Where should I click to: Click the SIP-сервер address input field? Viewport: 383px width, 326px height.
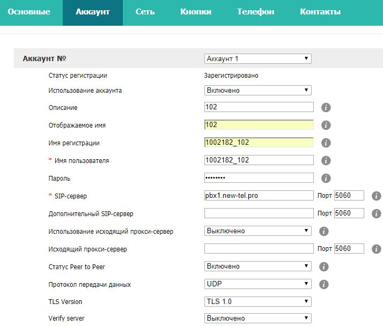click(x=259, y=196)
